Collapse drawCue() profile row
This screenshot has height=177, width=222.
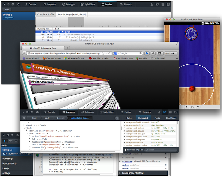click(67, 37)
